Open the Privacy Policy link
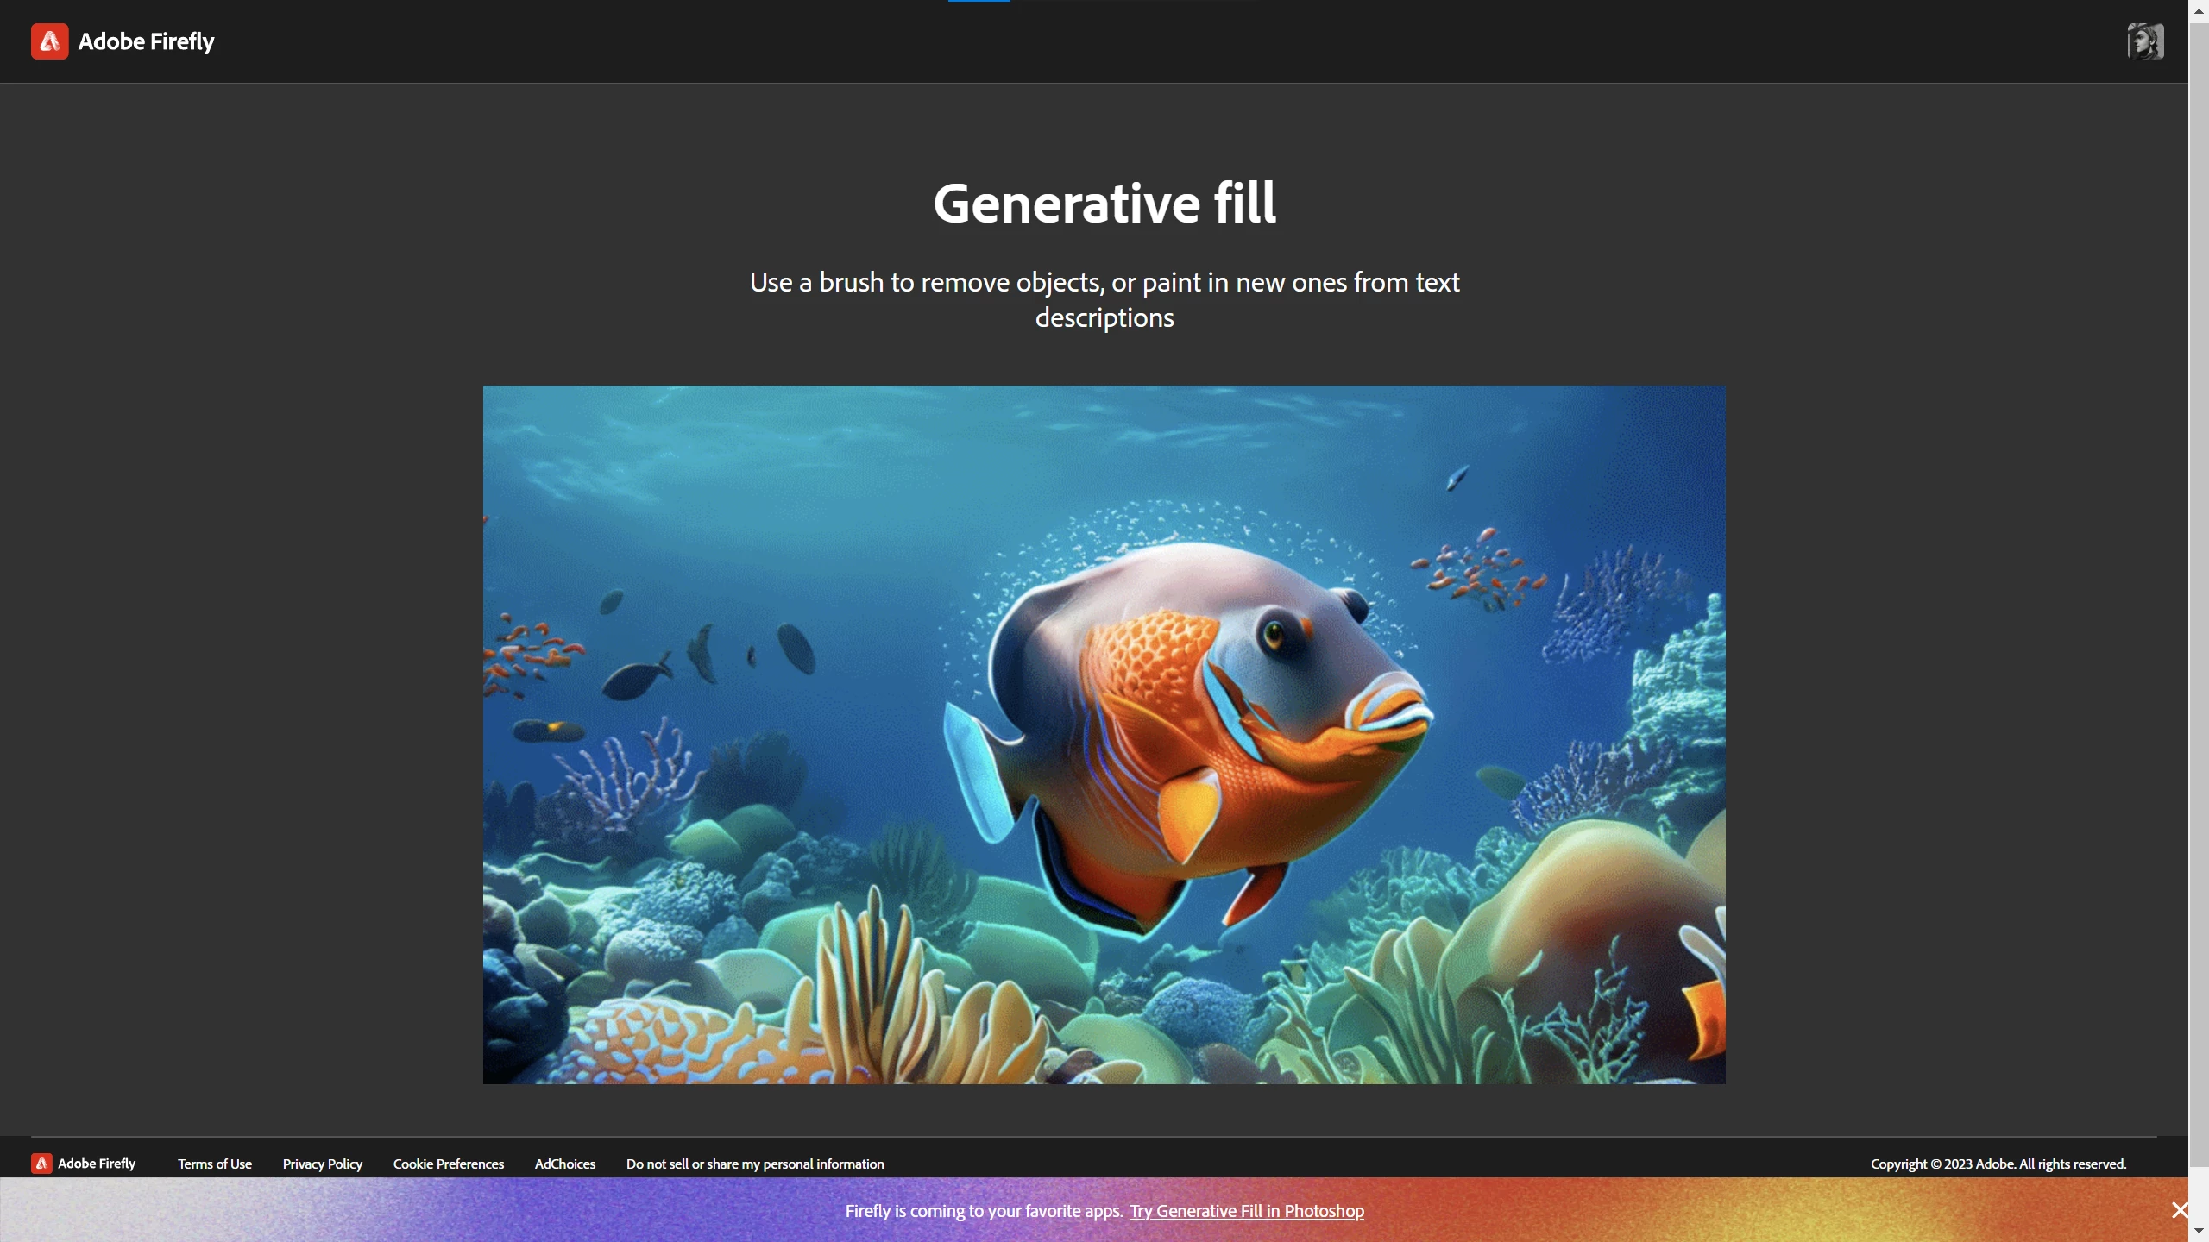This screenshot has height=1242, width=2209. point(323,1164)
